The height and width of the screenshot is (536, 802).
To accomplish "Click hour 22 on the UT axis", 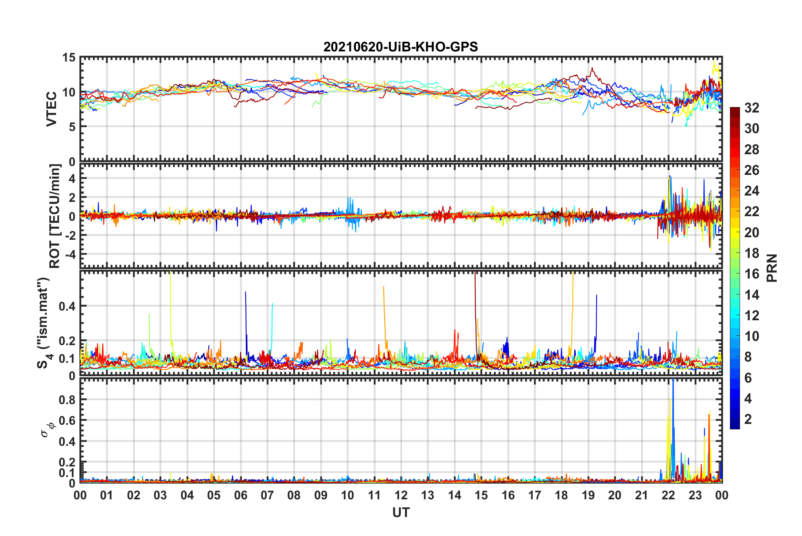I will 668,495.
